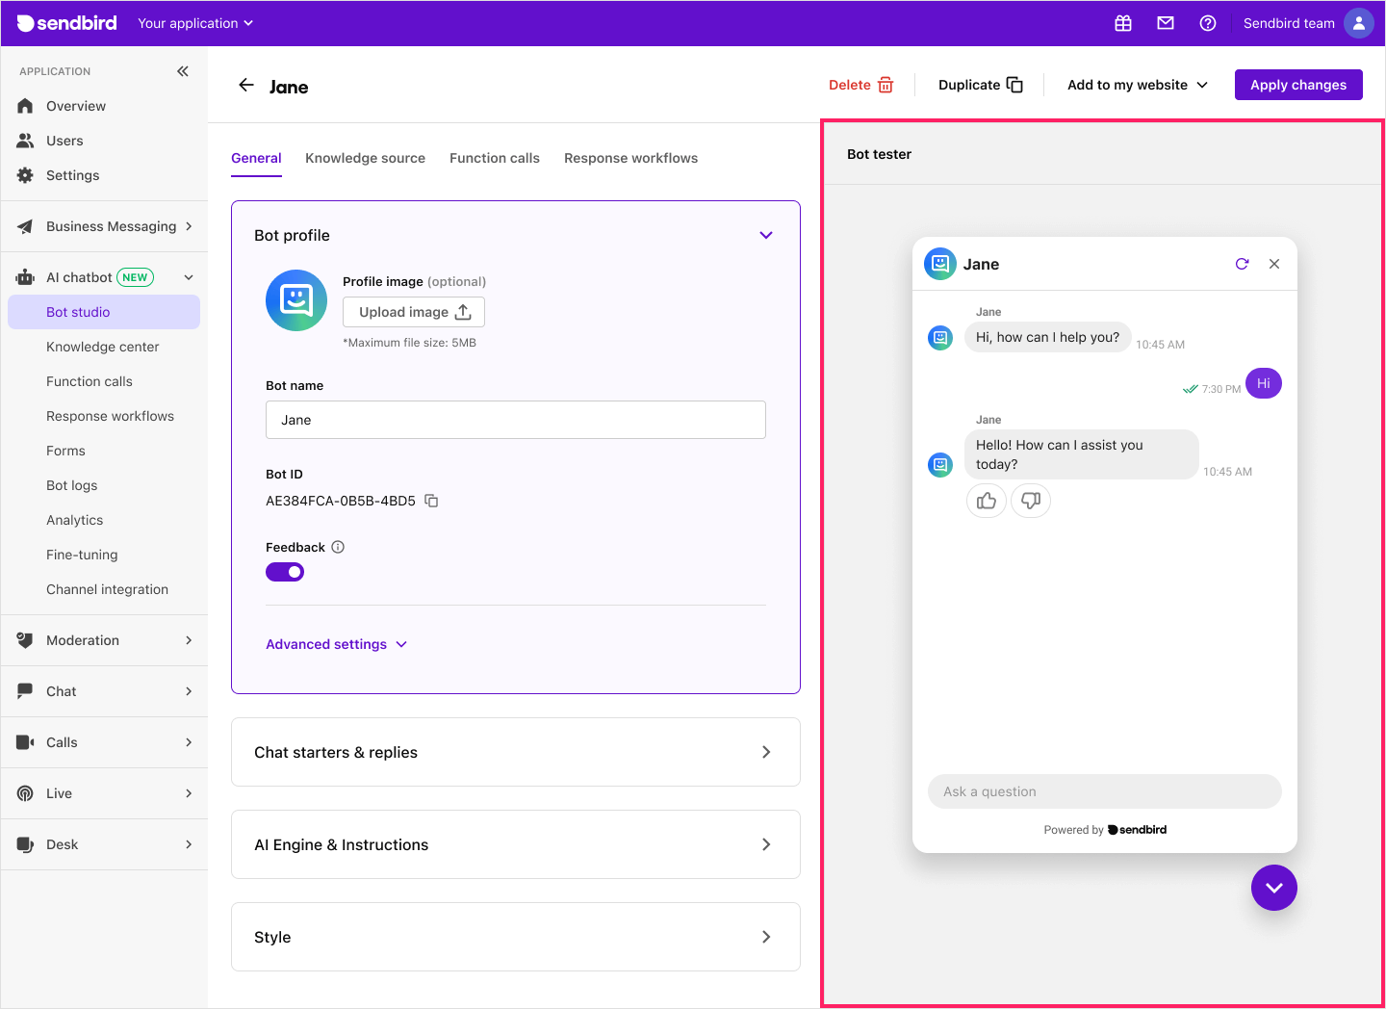
Task: Expand Desk section in sidebar
Action: [x=104, y=844]
